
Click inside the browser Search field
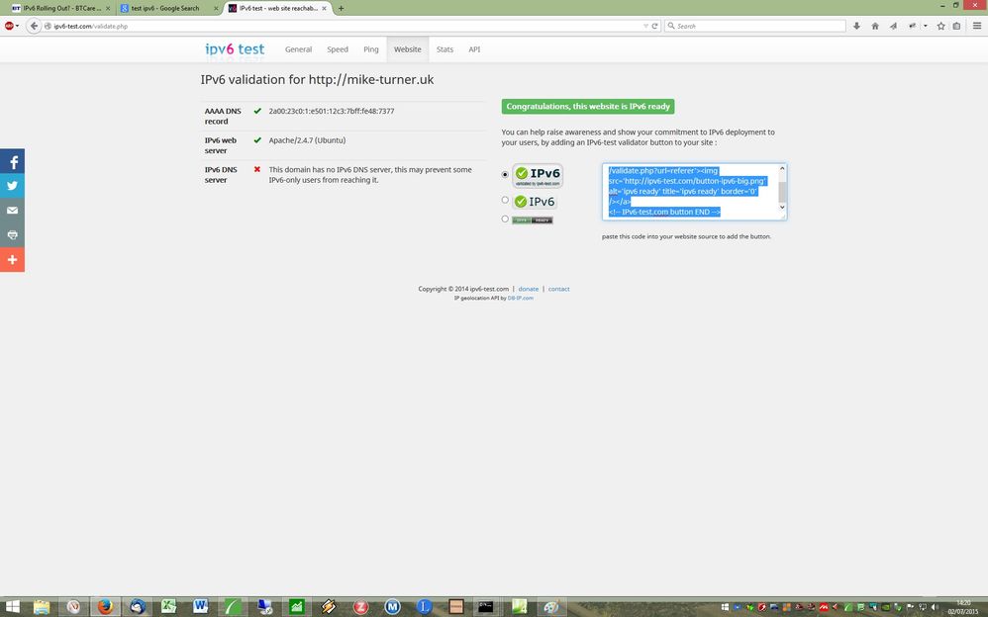click(755, 26)
